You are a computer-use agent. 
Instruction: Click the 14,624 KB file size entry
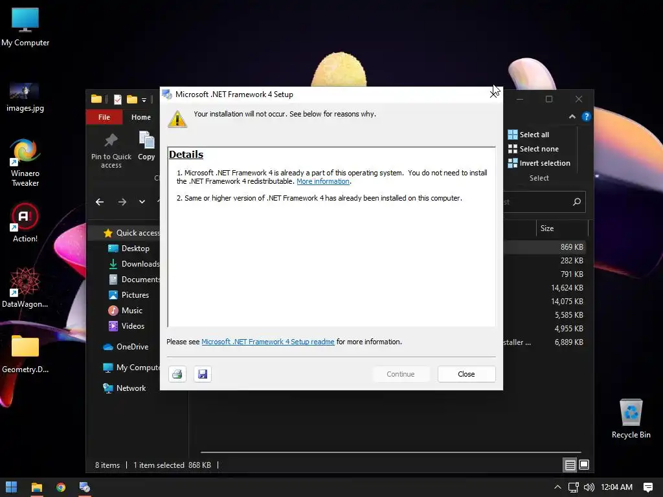tap(567, 288)
